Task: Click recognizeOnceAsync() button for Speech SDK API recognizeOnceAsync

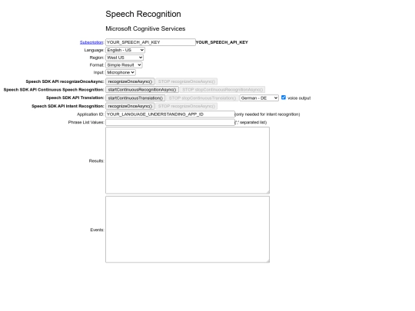Action: pyautogui.click(x=130, y=81)
